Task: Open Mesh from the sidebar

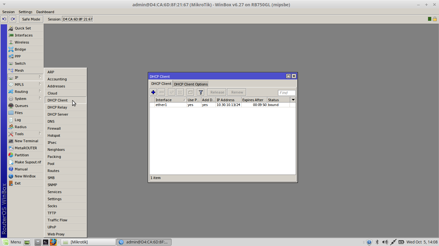Action: coord(25,70)
